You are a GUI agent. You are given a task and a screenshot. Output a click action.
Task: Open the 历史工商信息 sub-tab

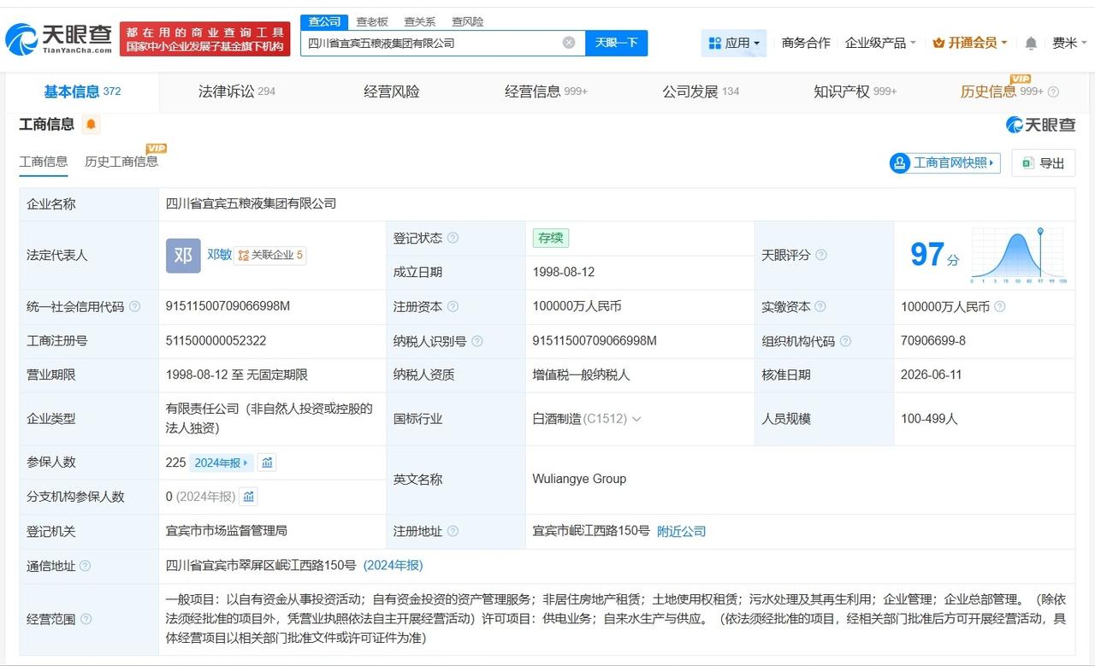tap(121, 162)
